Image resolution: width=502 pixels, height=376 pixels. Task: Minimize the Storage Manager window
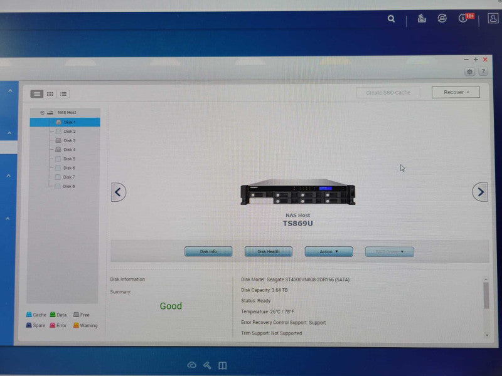(466, 60)
